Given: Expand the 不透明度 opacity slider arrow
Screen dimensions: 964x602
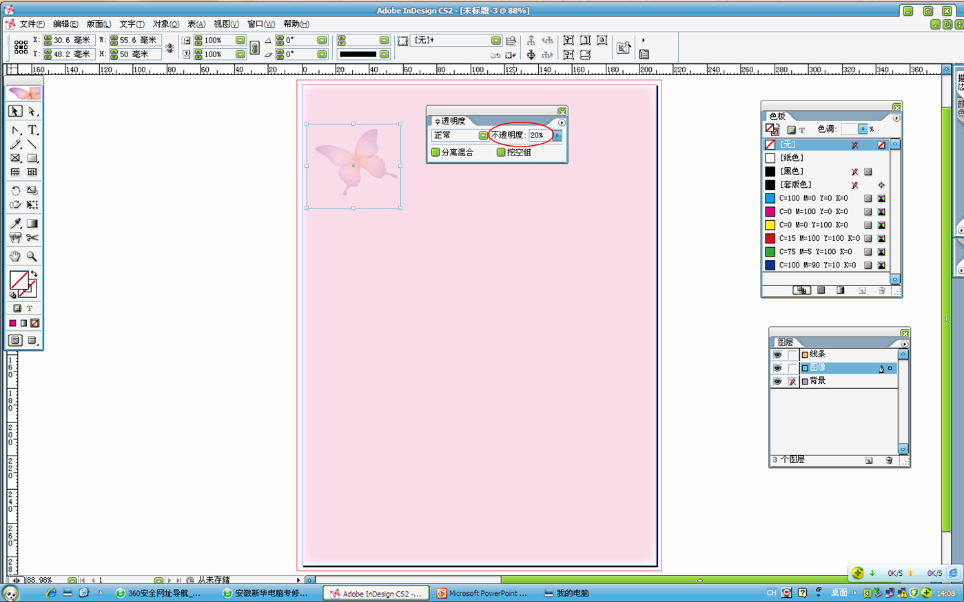Looking at the screenshot, I should 557,136.
